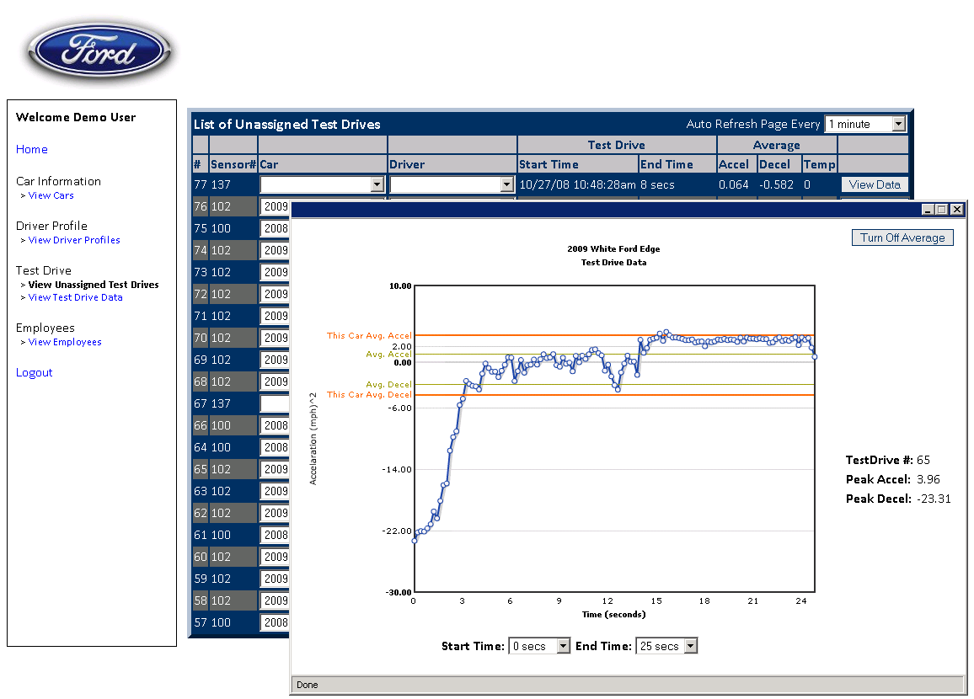Open the End Time dropdown
This screenshot has width=974, height=699.
click(666, 646)
